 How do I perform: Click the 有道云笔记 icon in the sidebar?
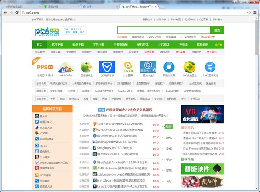[37, 122]
